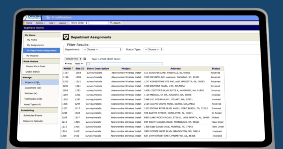Click the Prev page button
Image resolution: width=283 pixels, height=149 pixels.
coord(68,64)
